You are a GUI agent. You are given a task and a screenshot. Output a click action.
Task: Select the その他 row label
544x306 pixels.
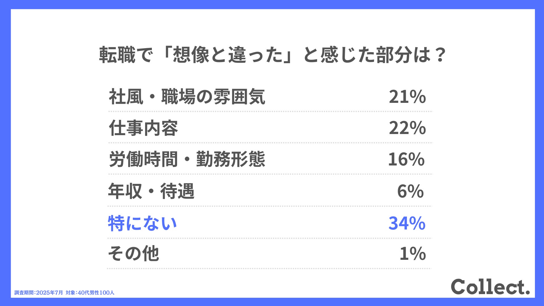pos(133,253)
